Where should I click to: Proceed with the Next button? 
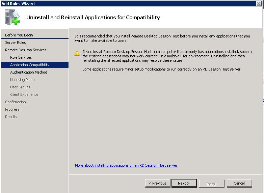pos(184,183)
